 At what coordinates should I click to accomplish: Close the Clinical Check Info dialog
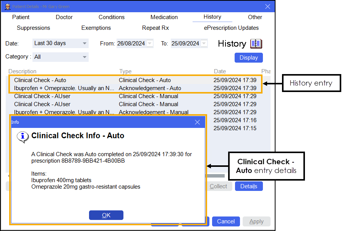[x=197, y=122]
